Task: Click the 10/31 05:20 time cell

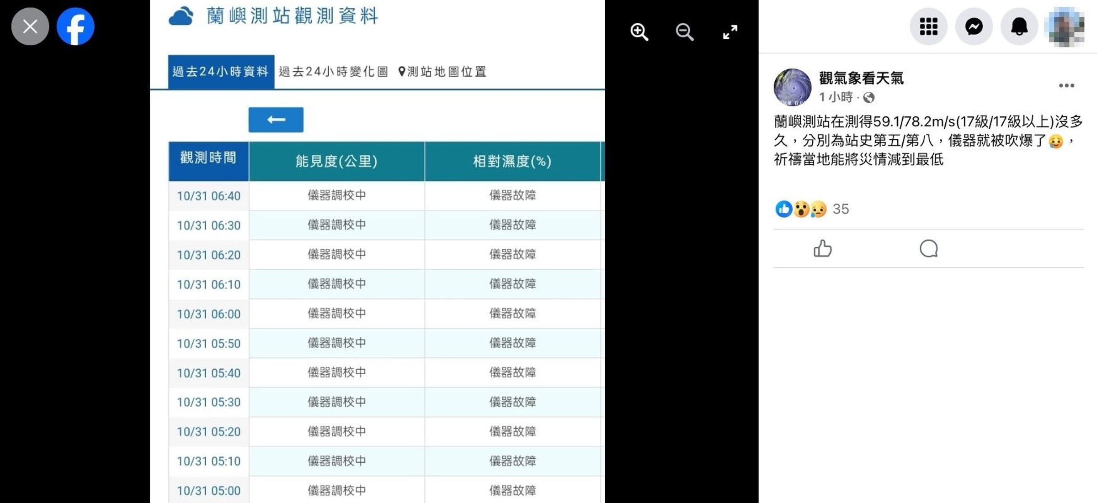Action: point(208,432)
